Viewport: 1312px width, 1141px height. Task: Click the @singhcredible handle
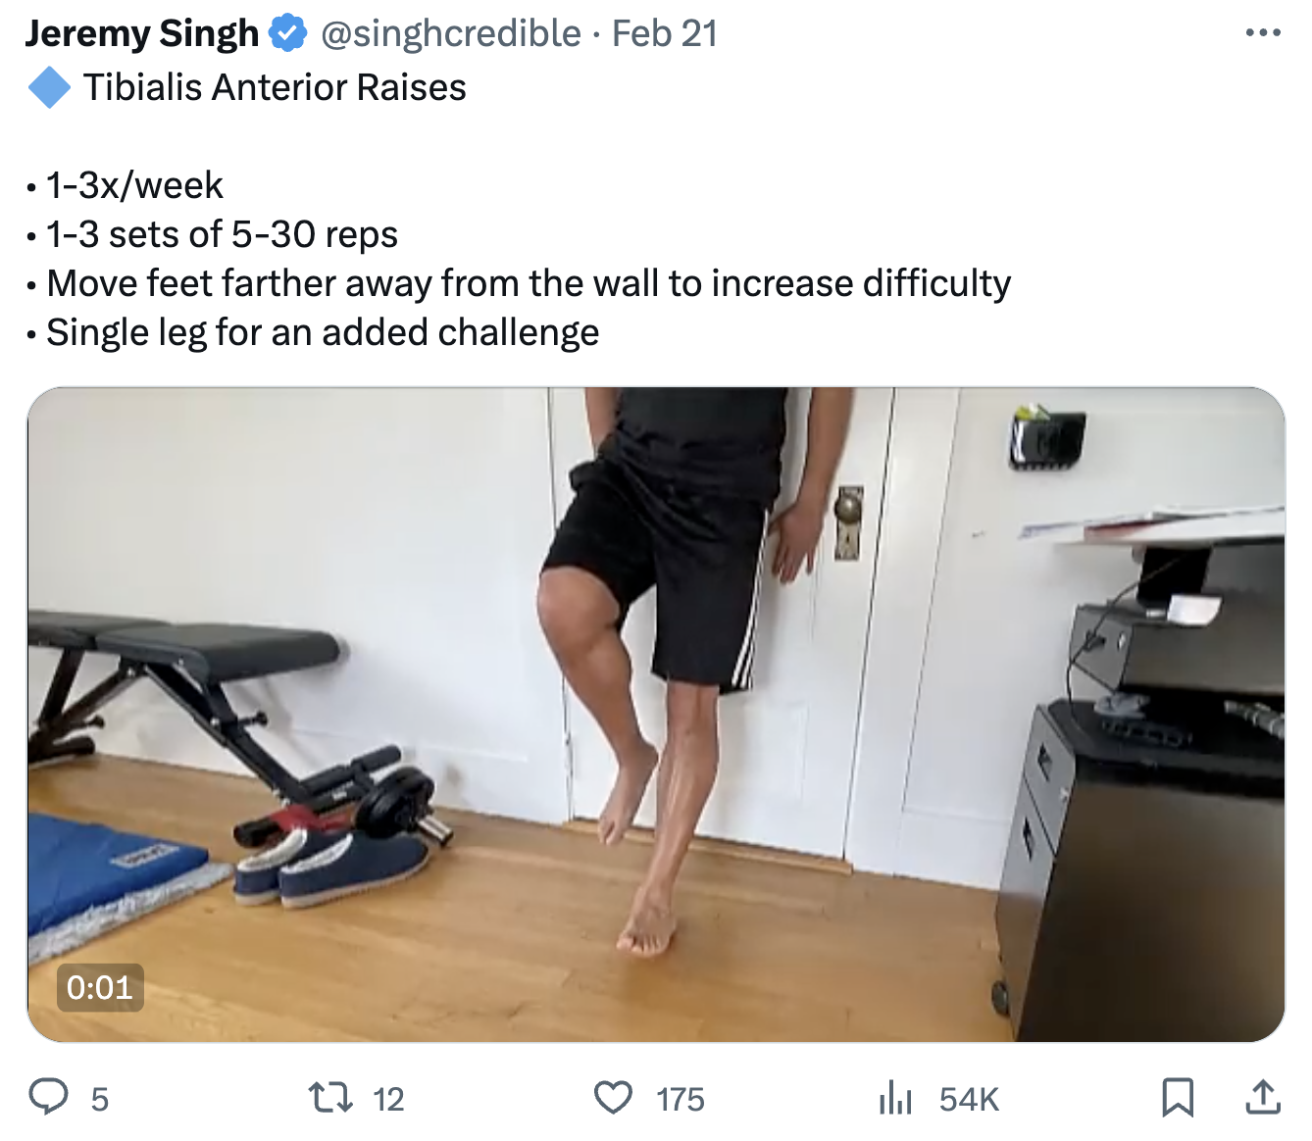point(451,33)
